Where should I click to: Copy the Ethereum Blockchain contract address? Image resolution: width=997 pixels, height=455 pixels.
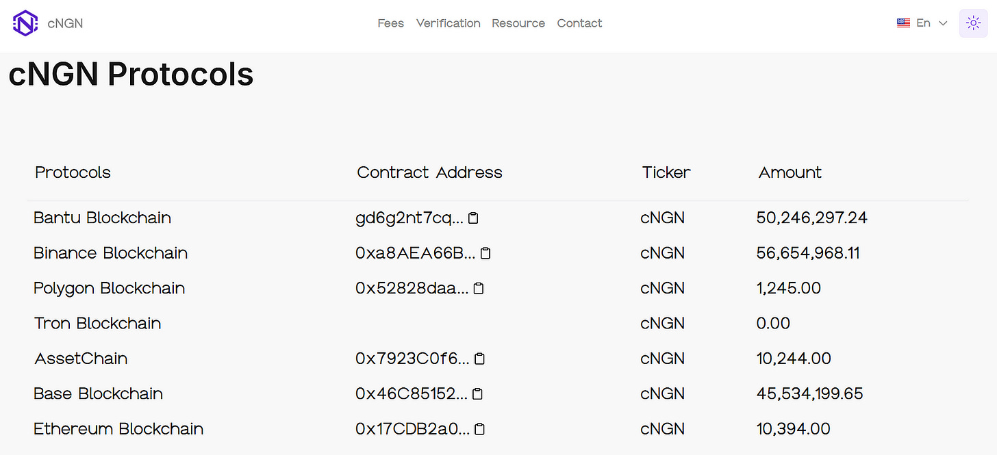(x=479, y=428)
